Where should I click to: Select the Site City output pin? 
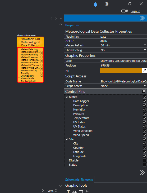point(42,73)
